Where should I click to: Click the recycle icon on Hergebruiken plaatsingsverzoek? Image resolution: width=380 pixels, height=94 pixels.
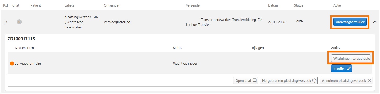[x=315, y=80]
